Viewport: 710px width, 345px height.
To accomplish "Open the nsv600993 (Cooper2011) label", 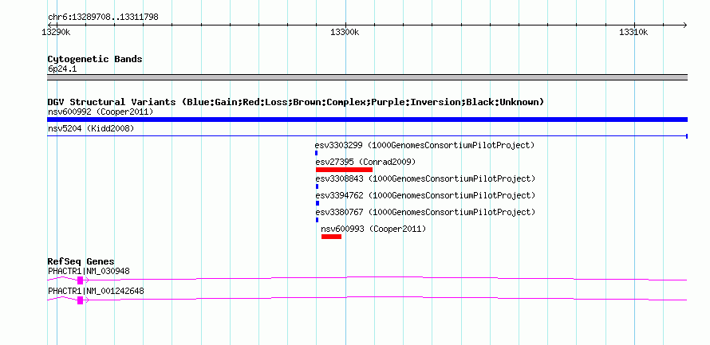I will tap(373, 229).
